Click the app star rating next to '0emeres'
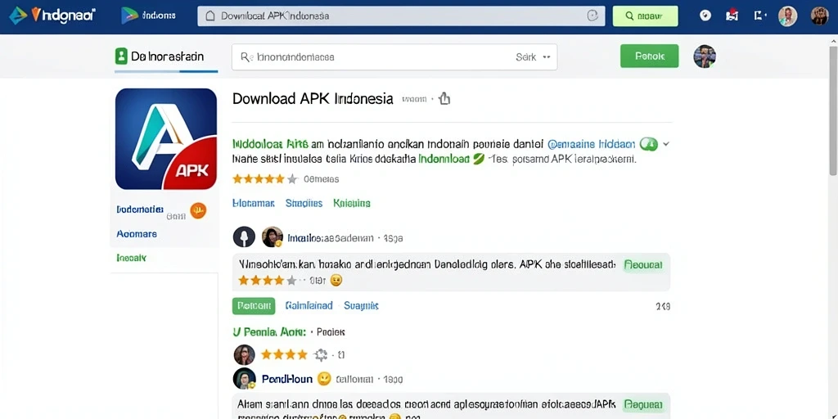Image resolution: width=838 pixels, height=419 pixels. pos(265,179)
